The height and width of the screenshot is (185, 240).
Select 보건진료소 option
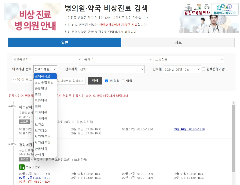(x=45, y=136)
